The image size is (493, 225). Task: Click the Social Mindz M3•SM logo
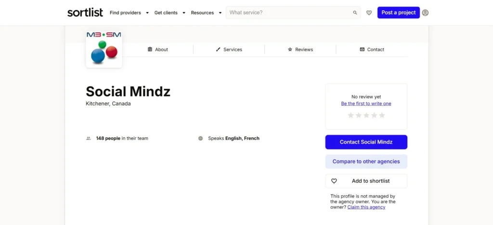click(104, 49)
